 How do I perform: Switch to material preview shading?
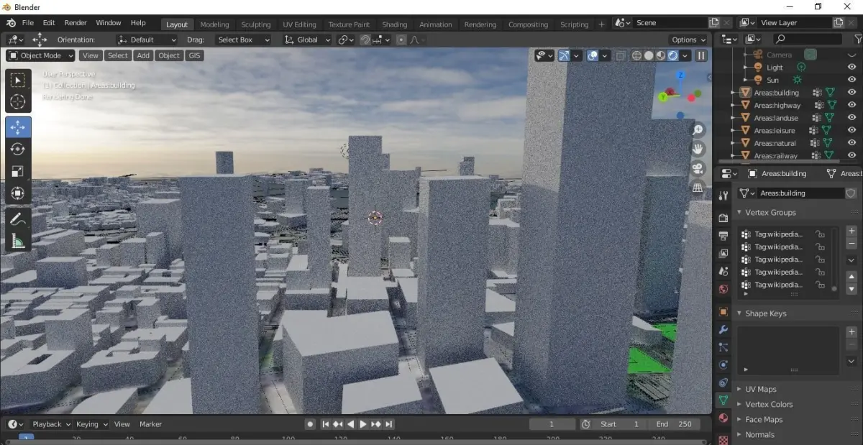pyautogui.click(x=661, y=55)
